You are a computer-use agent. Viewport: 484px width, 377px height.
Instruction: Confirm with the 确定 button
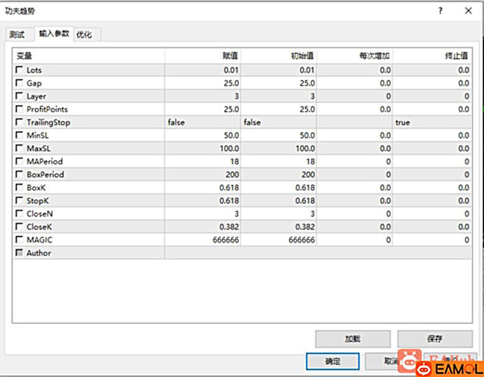[332, 361]
